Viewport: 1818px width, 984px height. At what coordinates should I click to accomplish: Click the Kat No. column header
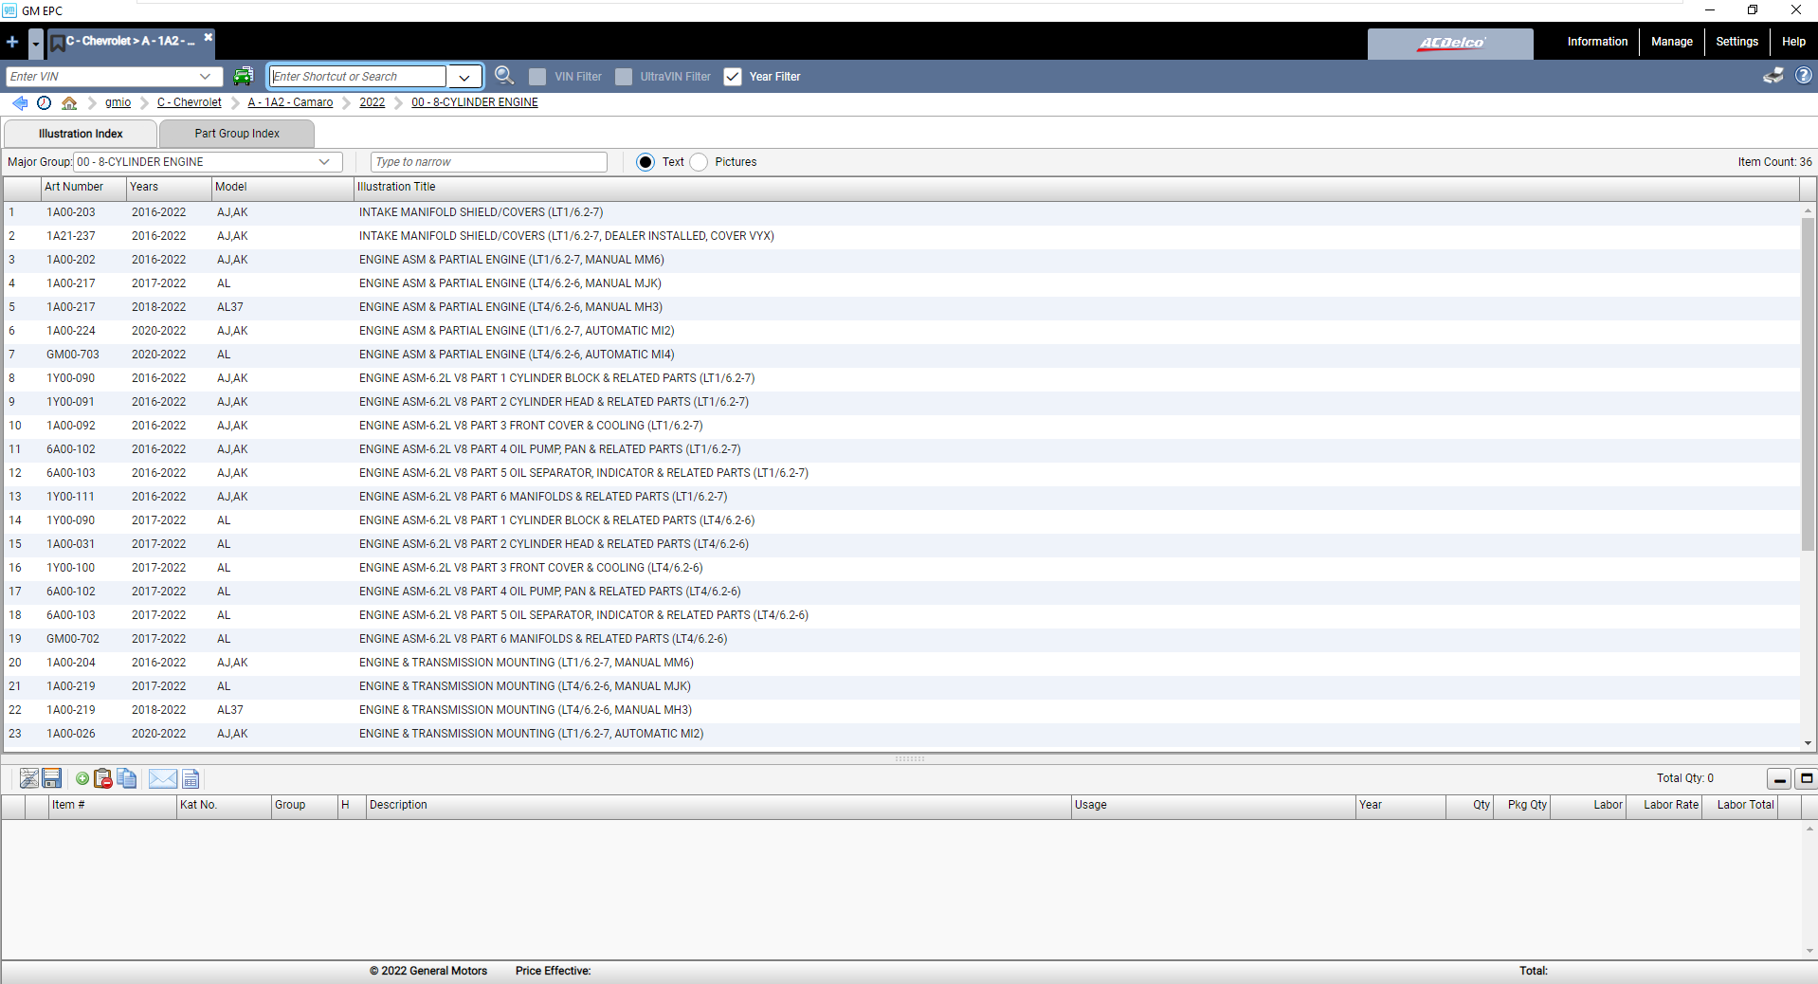pyautogui.click(x=224, y=806)
